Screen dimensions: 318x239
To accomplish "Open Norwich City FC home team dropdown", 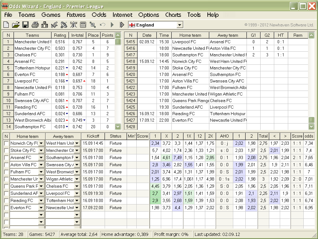I will (x=41, y=143).
